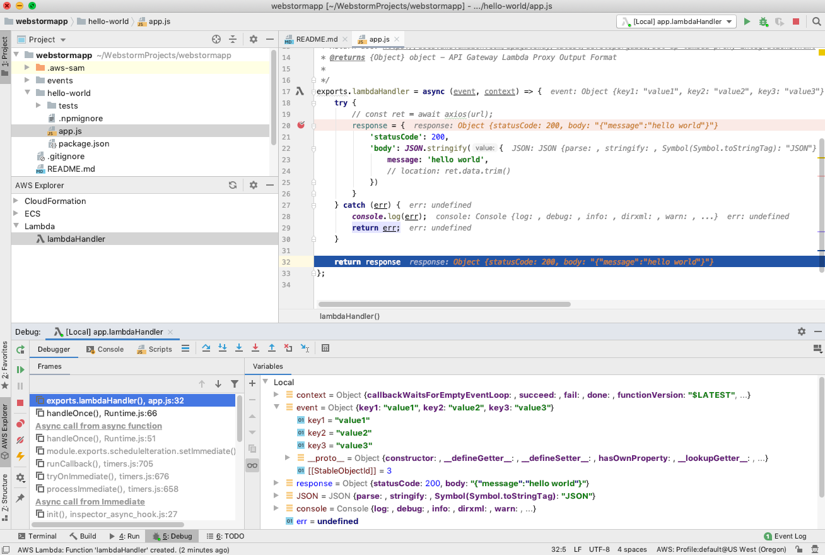Click the Build tool window button

[83, 536]
